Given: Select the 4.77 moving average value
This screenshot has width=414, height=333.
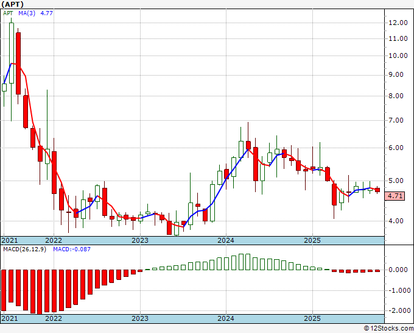Looking at the screenshot, I should point(46,13).
